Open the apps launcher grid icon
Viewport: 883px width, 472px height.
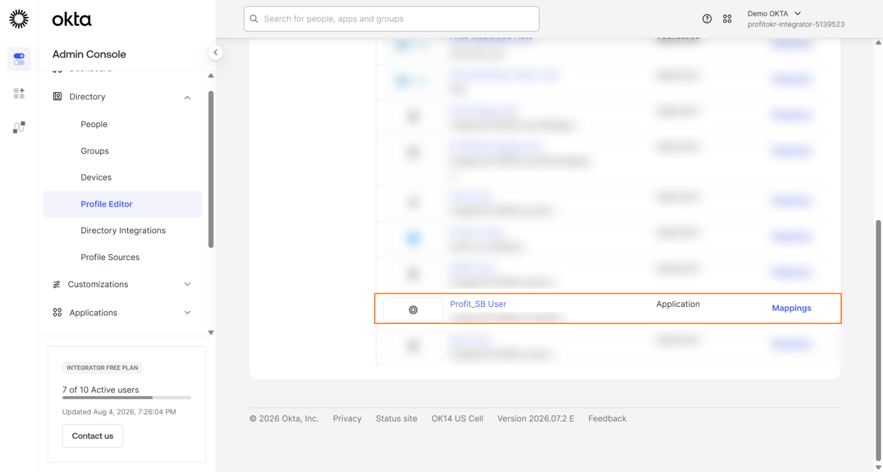coord(727,19)
